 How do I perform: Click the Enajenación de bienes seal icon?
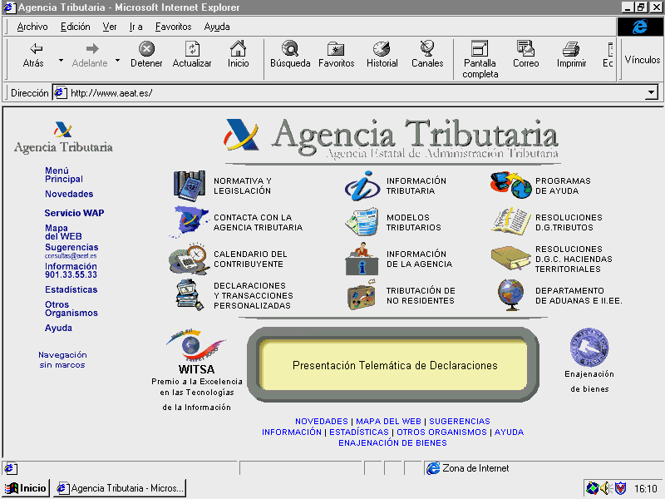589,348
